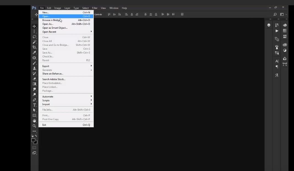Open the Select menu

(x=85, y=8)
